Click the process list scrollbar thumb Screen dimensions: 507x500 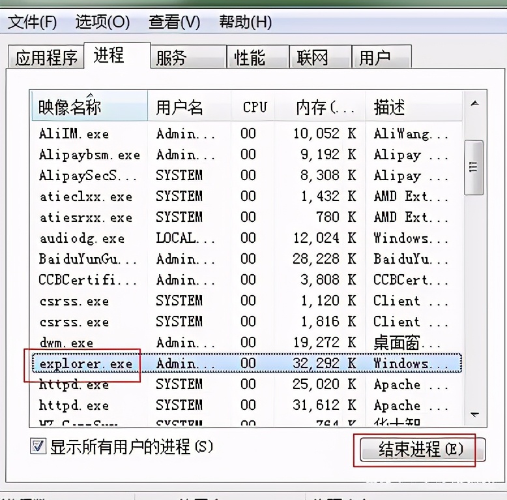pyautogui.click(x=474, y=168)
